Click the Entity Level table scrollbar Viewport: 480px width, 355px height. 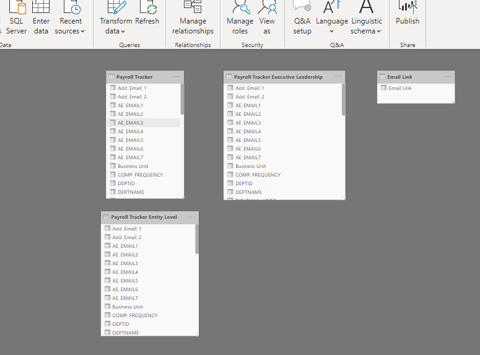tap(197, 239)
